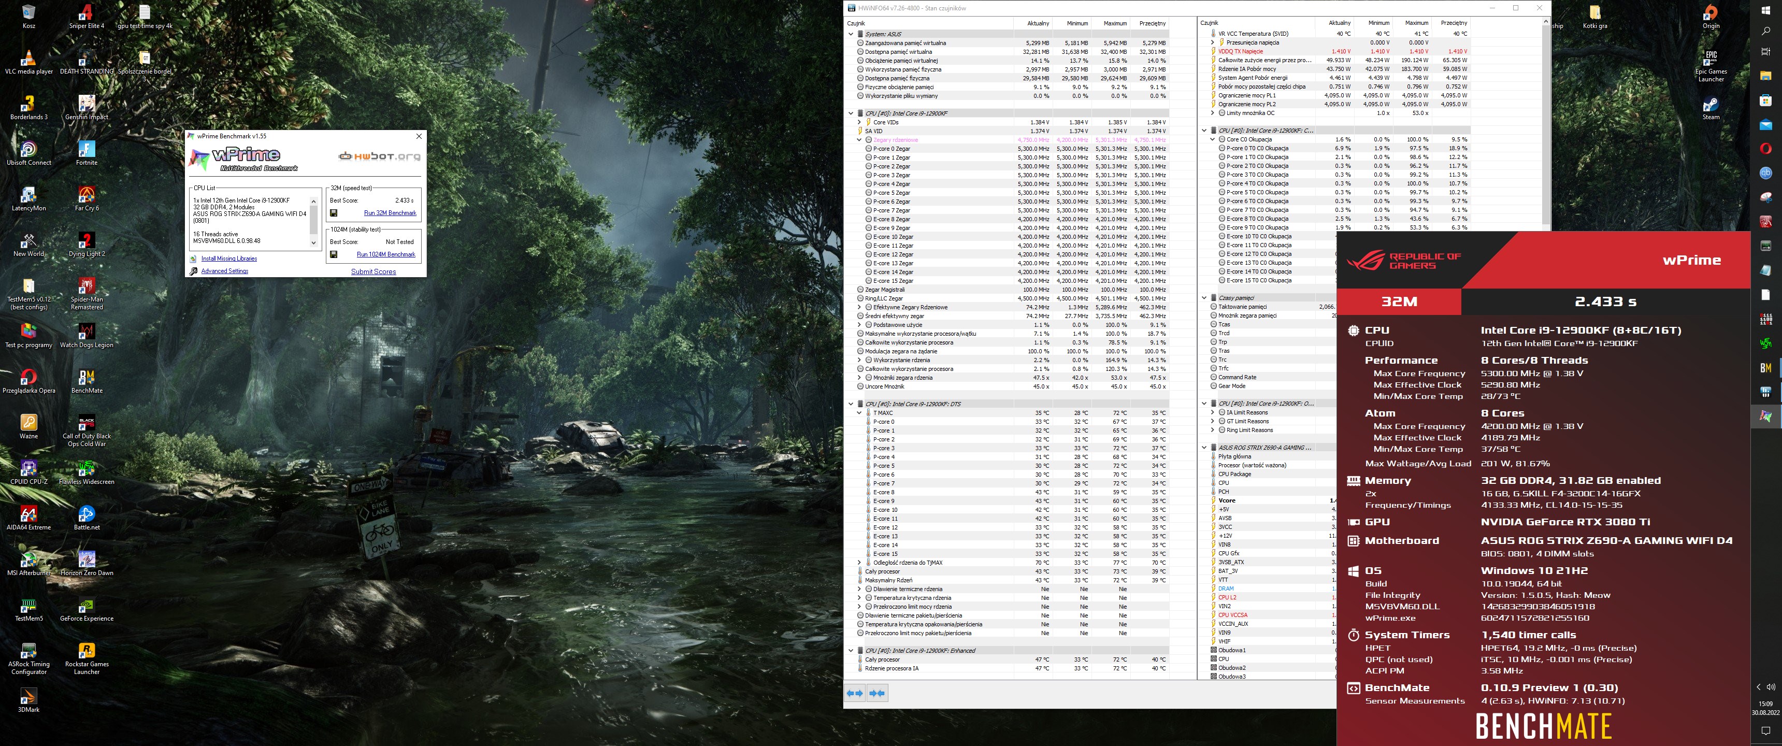The height and width of the screenshot is (746, 1782).
Task: Click HWiNFO left-right arrows expand button
Action: [855, 693]
